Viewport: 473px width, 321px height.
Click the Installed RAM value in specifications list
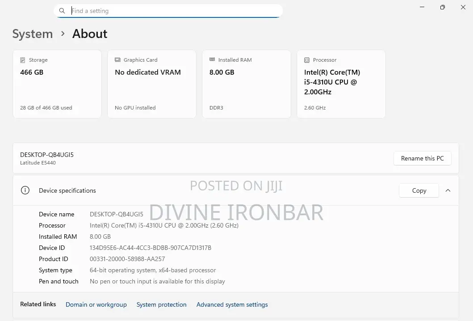point(100,237)
